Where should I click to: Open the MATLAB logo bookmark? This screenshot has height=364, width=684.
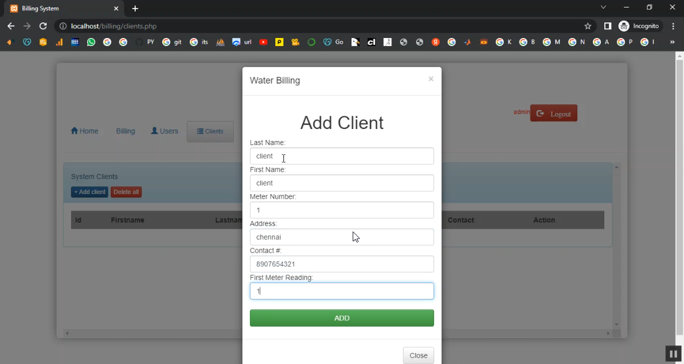(x=468, y=42)
